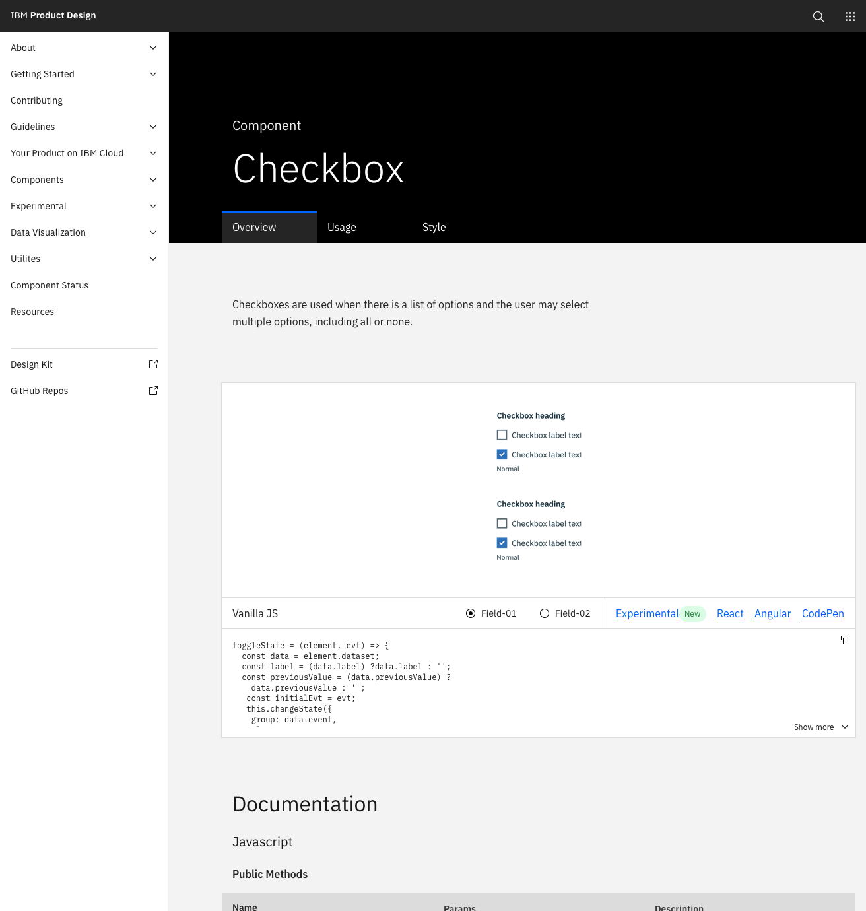Open the React documentation link
Viewport: 866px width, 911px height.
[x=730, y=613]
